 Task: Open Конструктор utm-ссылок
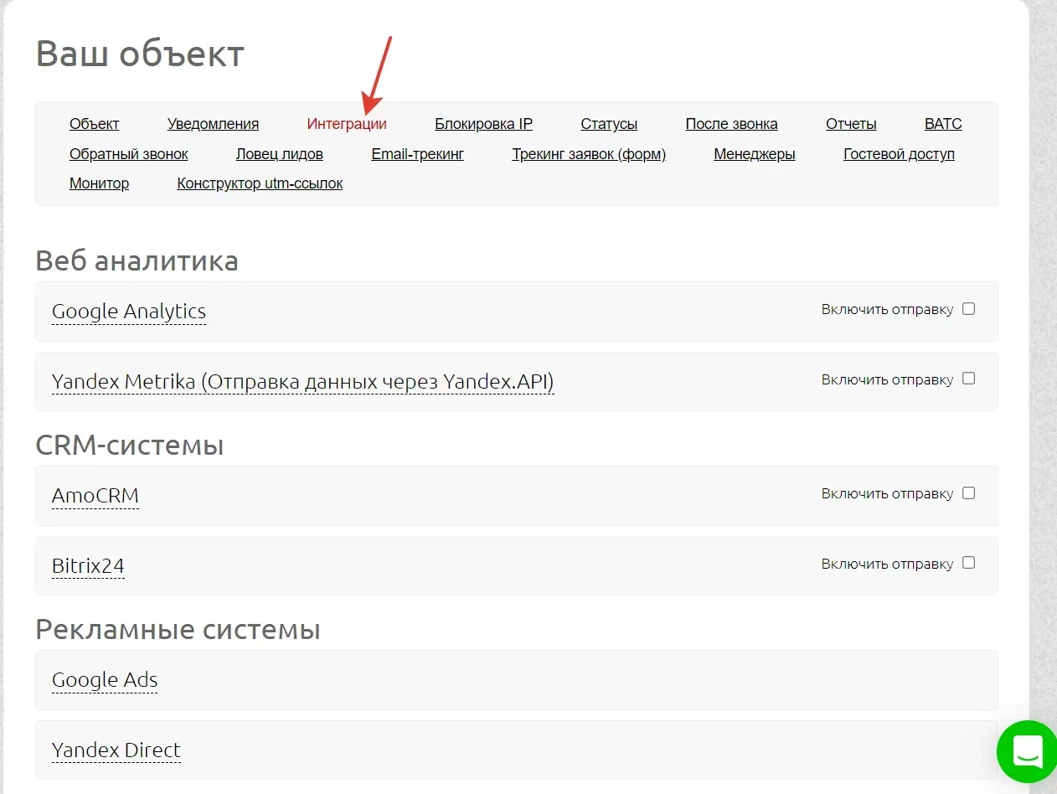tap(260, 183)
